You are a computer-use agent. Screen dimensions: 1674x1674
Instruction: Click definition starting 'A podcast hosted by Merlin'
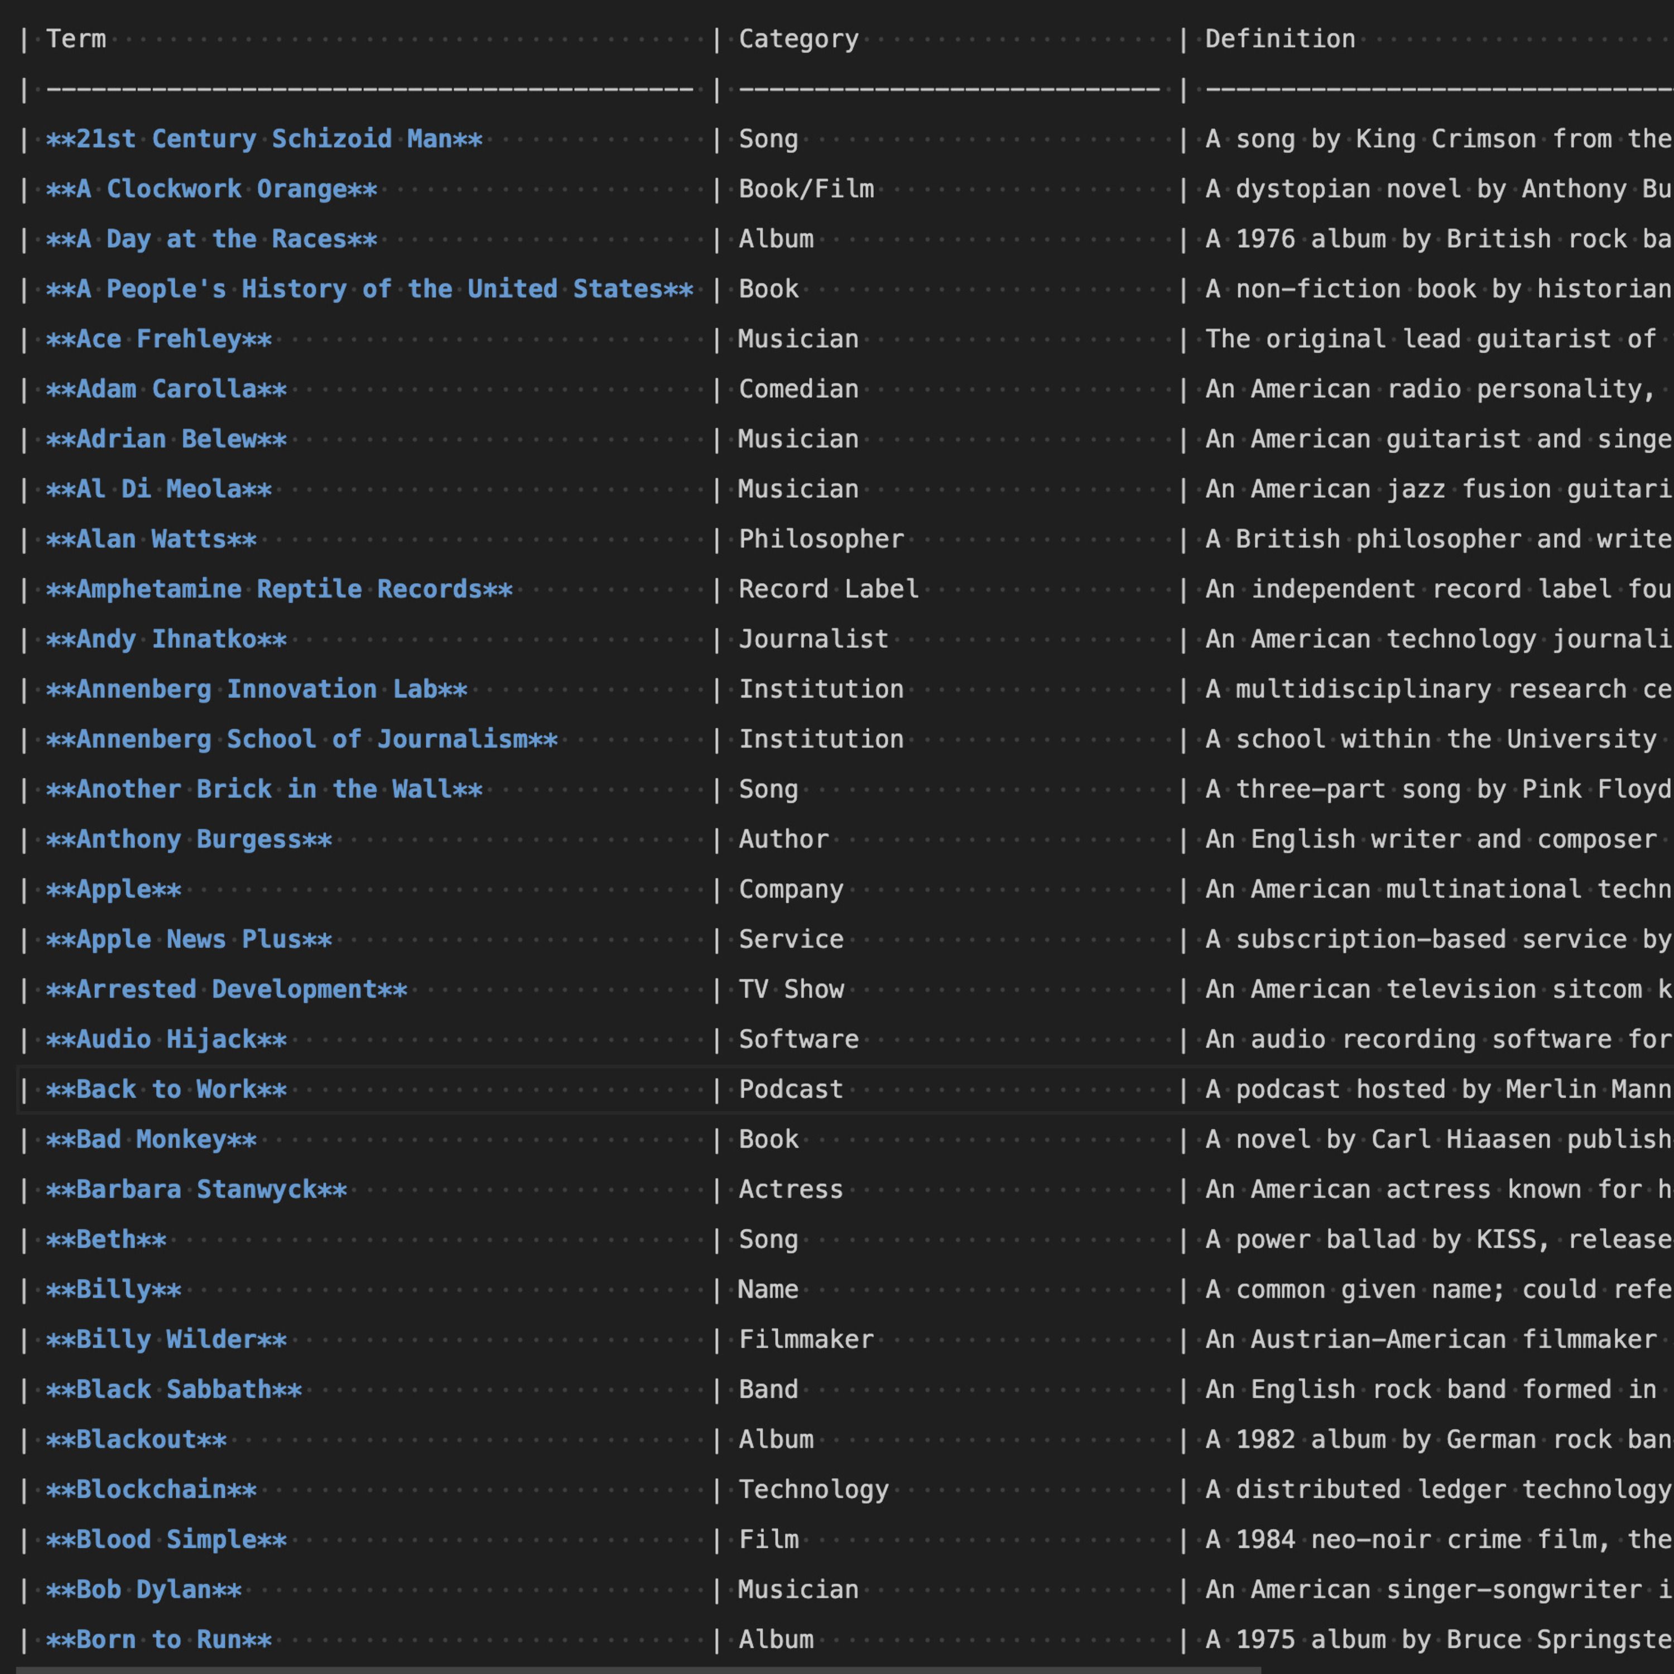point(1439,1090)
